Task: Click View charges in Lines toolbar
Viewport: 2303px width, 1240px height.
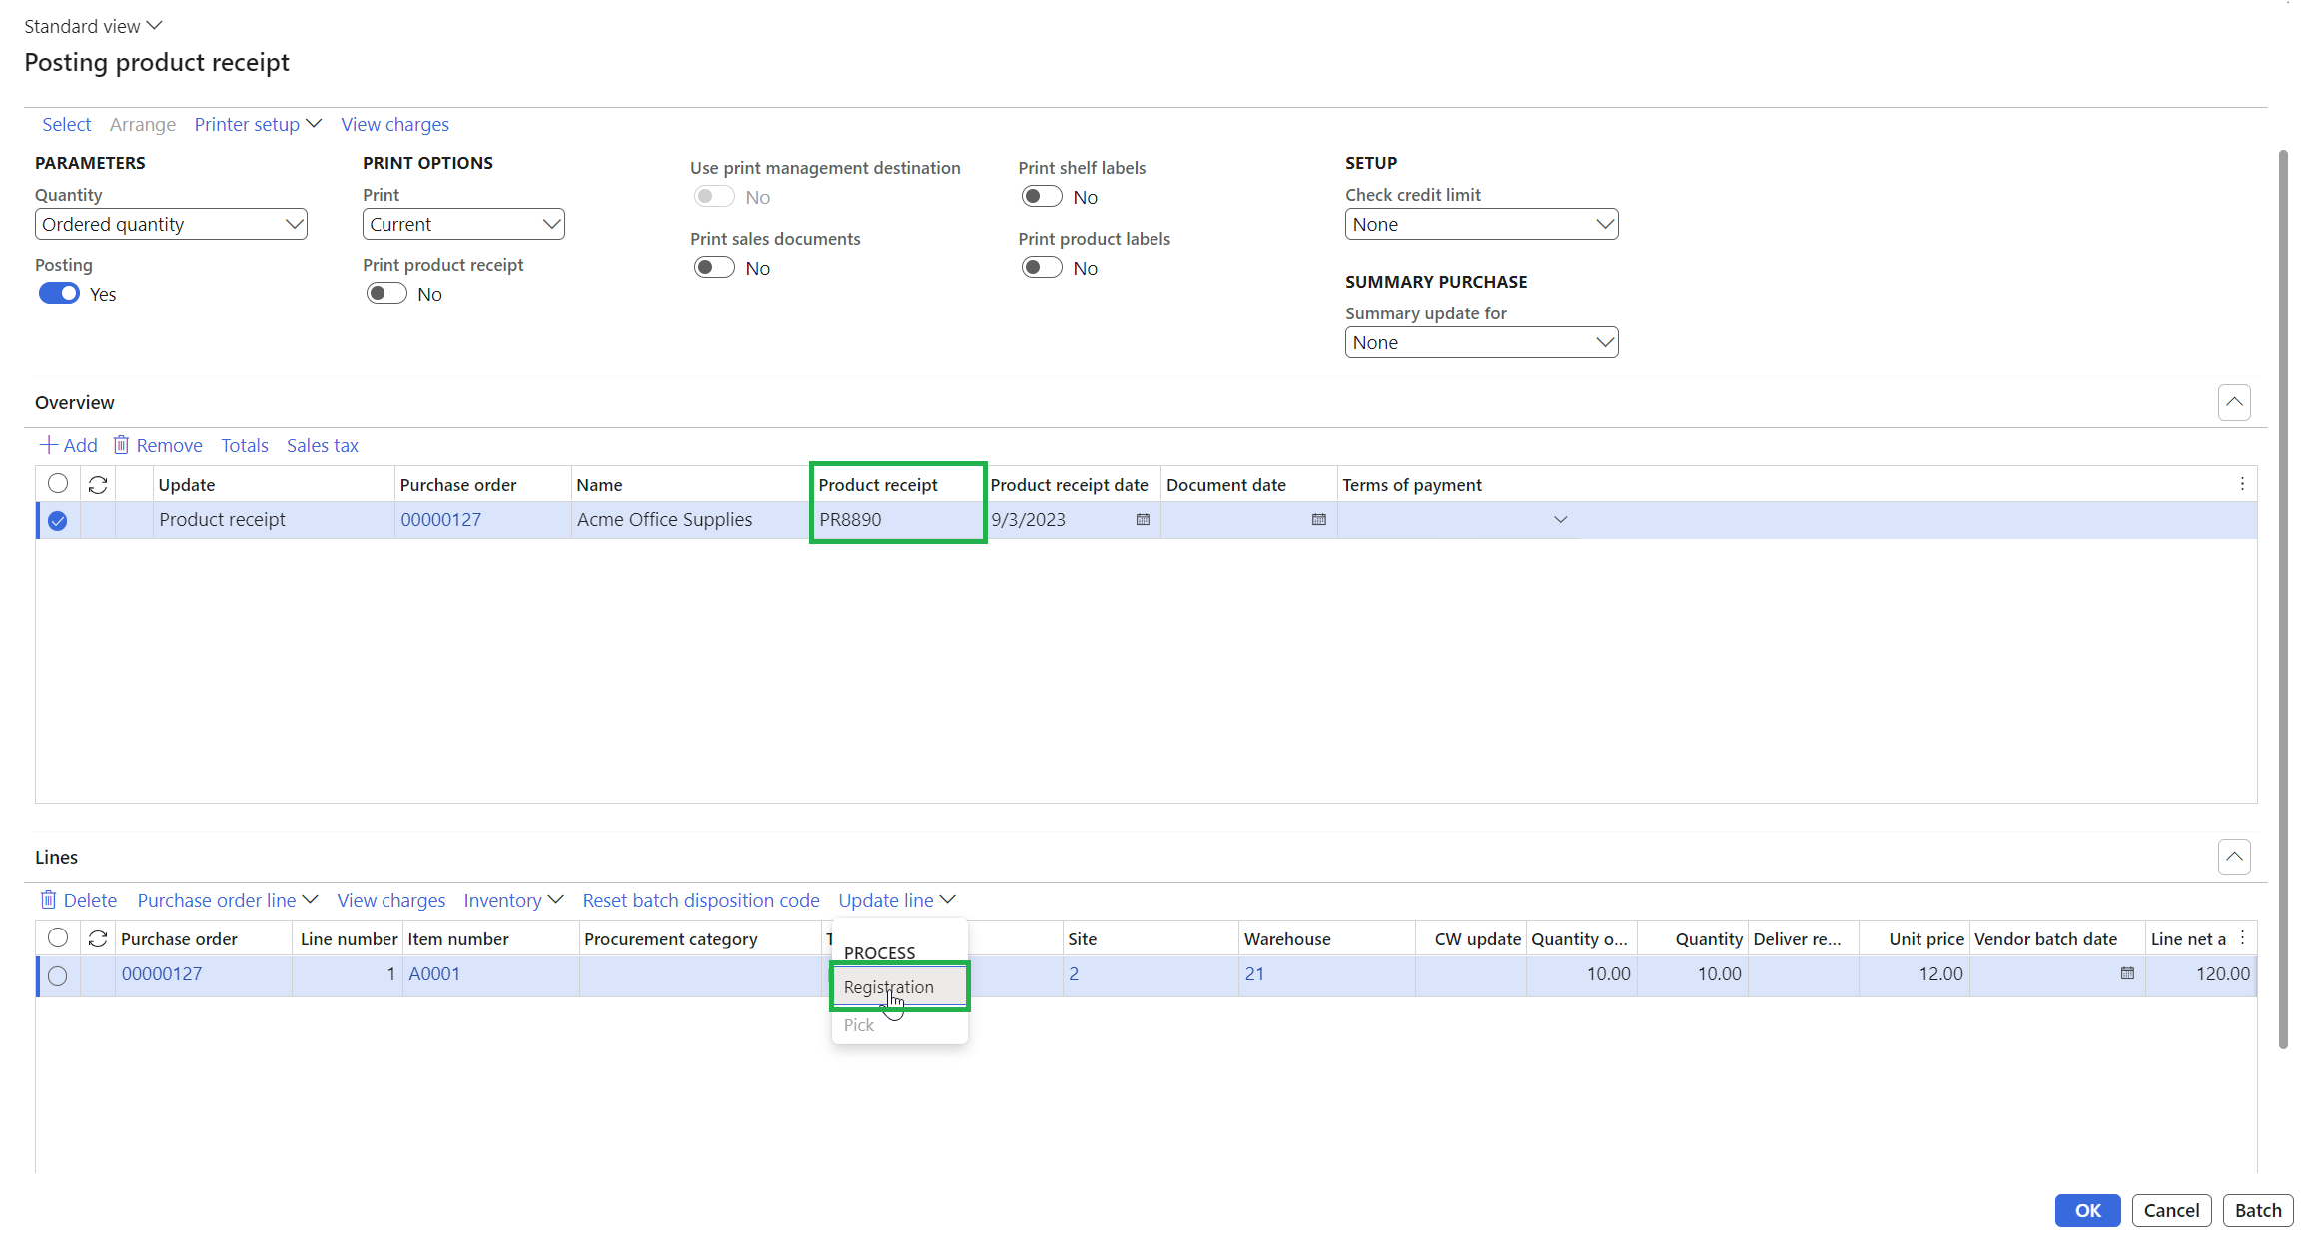Action: coord(390,900)
